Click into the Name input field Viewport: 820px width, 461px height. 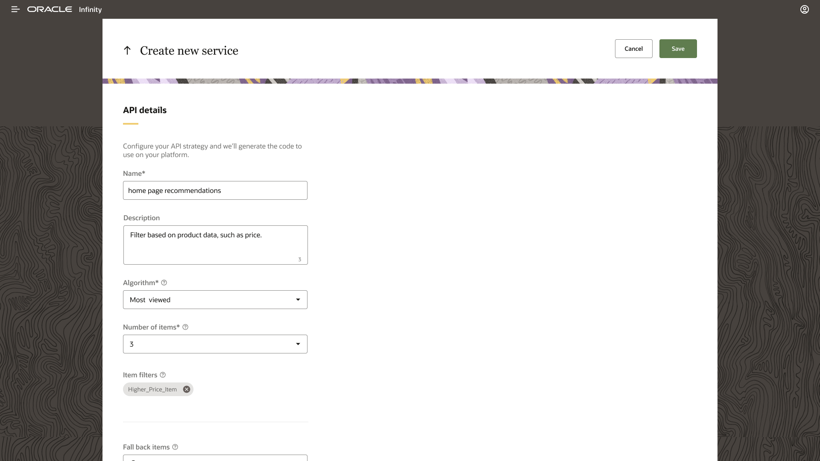[215, 190]
